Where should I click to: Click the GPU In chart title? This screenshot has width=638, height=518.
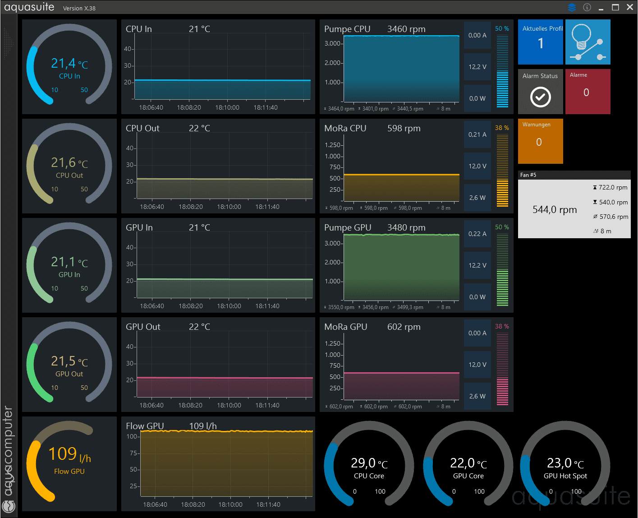139,227
